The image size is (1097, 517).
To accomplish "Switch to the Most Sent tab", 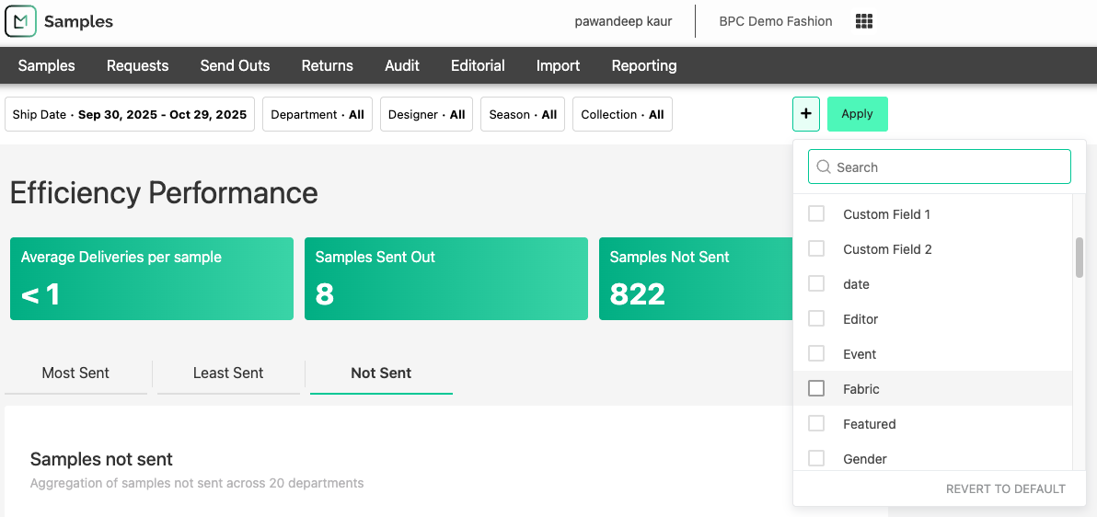I will coord(75,373).
